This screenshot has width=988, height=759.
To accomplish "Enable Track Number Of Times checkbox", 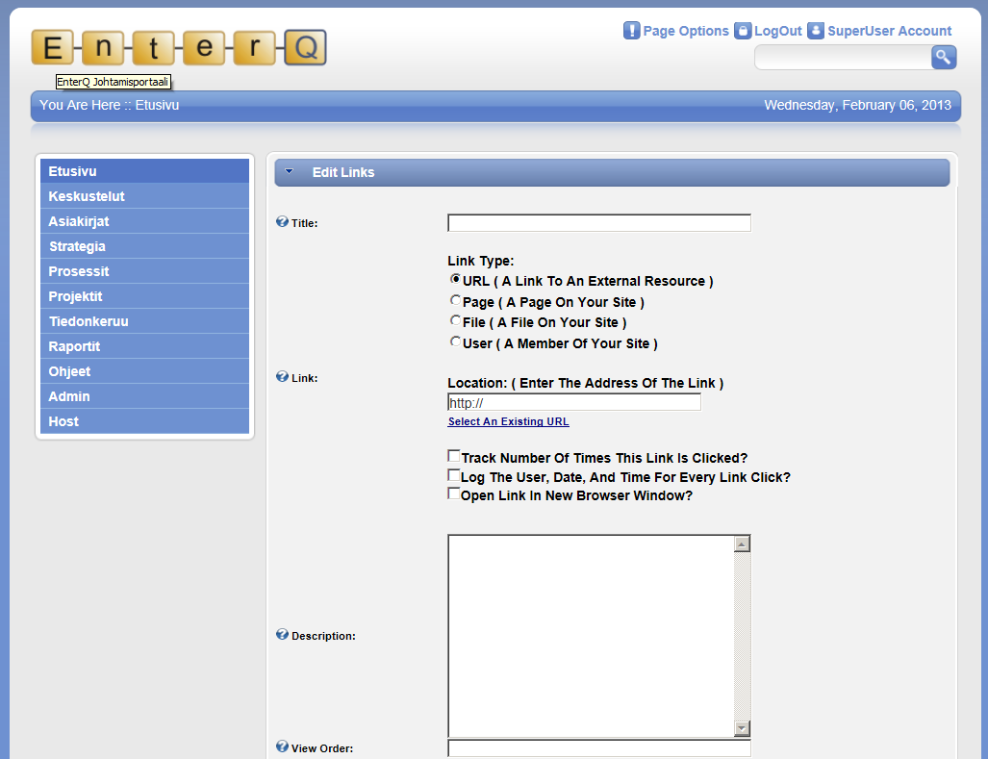I will coord(454,456).
